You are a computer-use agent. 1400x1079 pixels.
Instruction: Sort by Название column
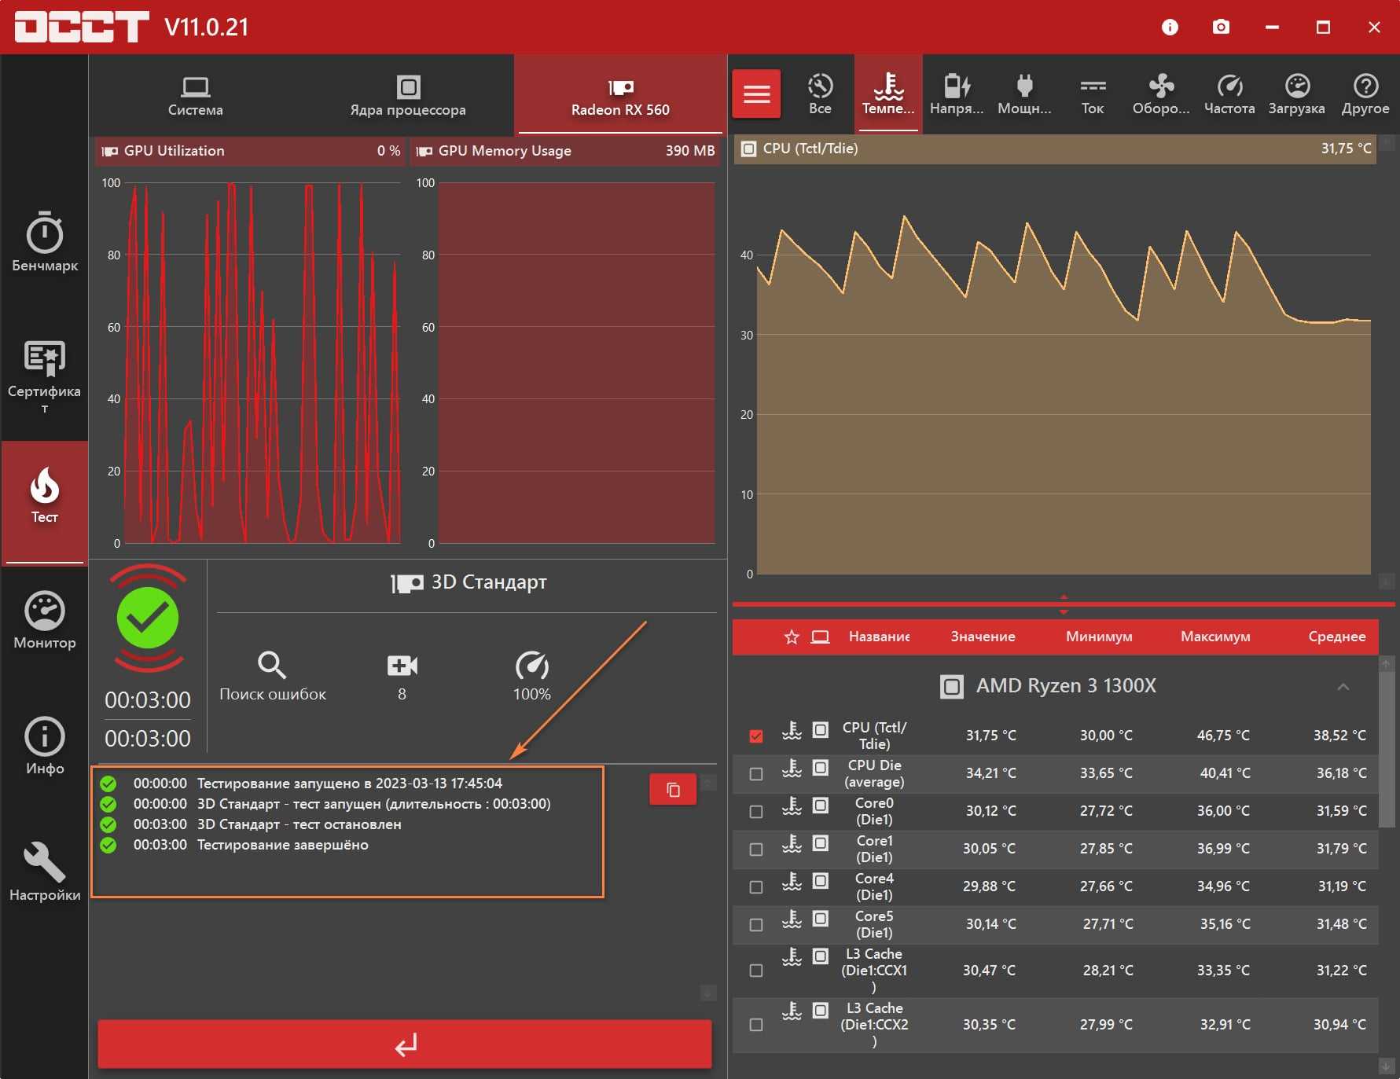point(879,637)
